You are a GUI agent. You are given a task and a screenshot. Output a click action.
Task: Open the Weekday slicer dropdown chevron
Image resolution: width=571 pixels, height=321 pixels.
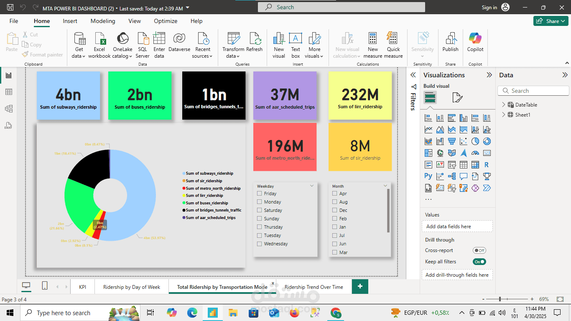point(312,186)
